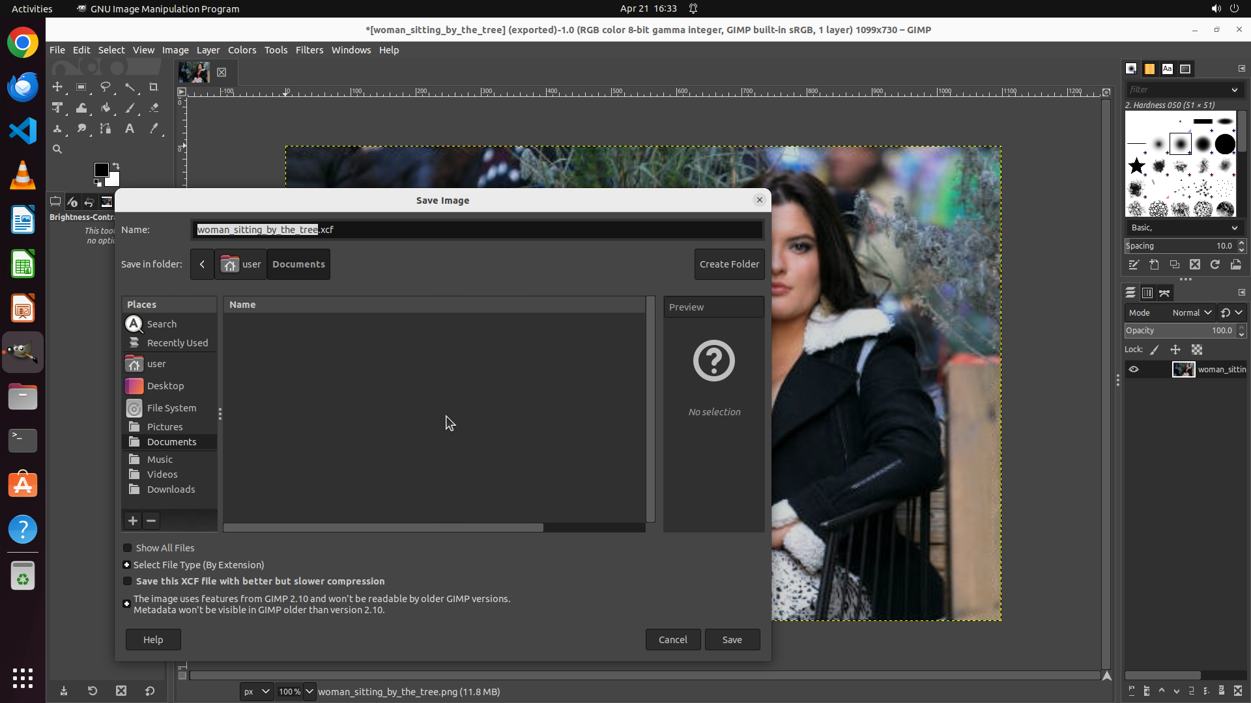Expand Select File Type by Extension

(127, 565)
